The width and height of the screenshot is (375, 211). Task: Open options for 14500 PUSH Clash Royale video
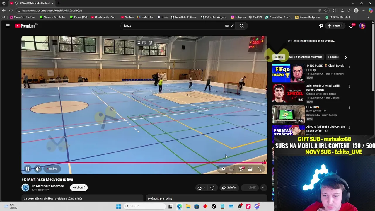349,66
